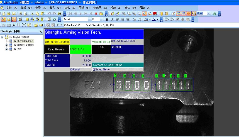The width and height of the screenshot is (239, 137).
Task: Click the Increase Decimal icon
Action: pos(135,19)
